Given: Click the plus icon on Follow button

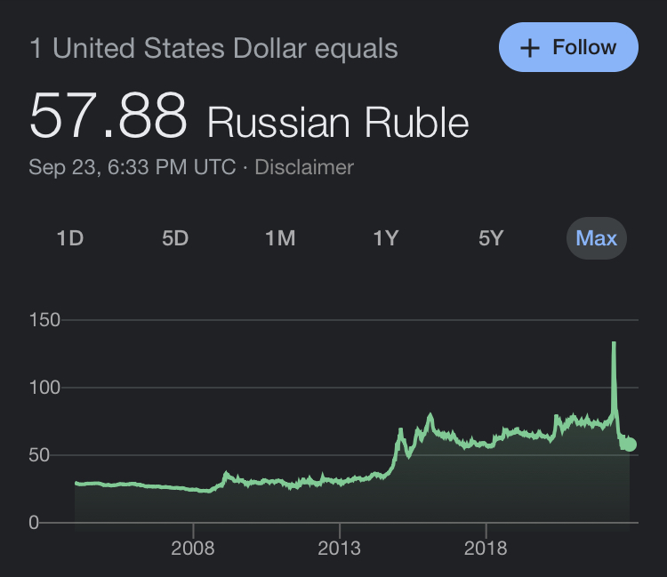Looking at the screenshot, I should [x=530, y=48].
